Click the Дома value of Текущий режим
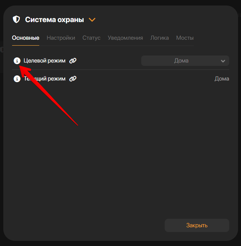This screenshot has height=246, width=241. (222, 79)
